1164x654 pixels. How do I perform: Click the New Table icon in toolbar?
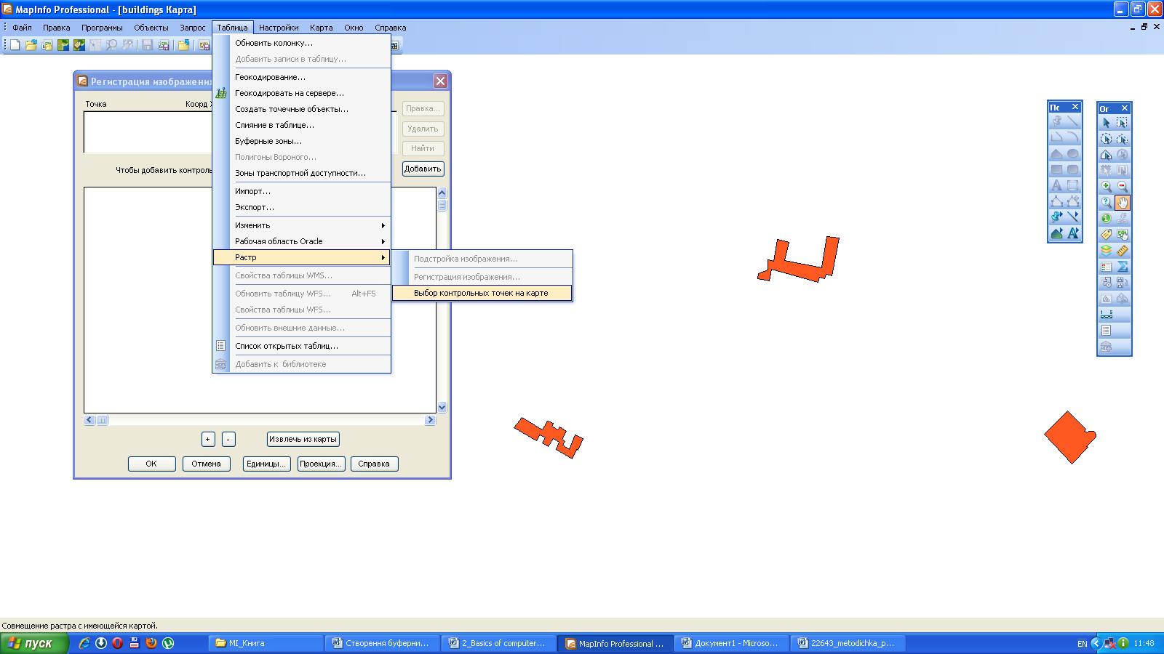pos(15,45)
